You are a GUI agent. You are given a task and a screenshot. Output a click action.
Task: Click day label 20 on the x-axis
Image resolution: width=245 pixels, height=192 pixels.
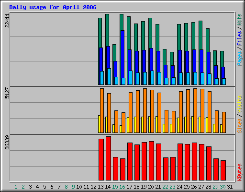click(151, 187)
